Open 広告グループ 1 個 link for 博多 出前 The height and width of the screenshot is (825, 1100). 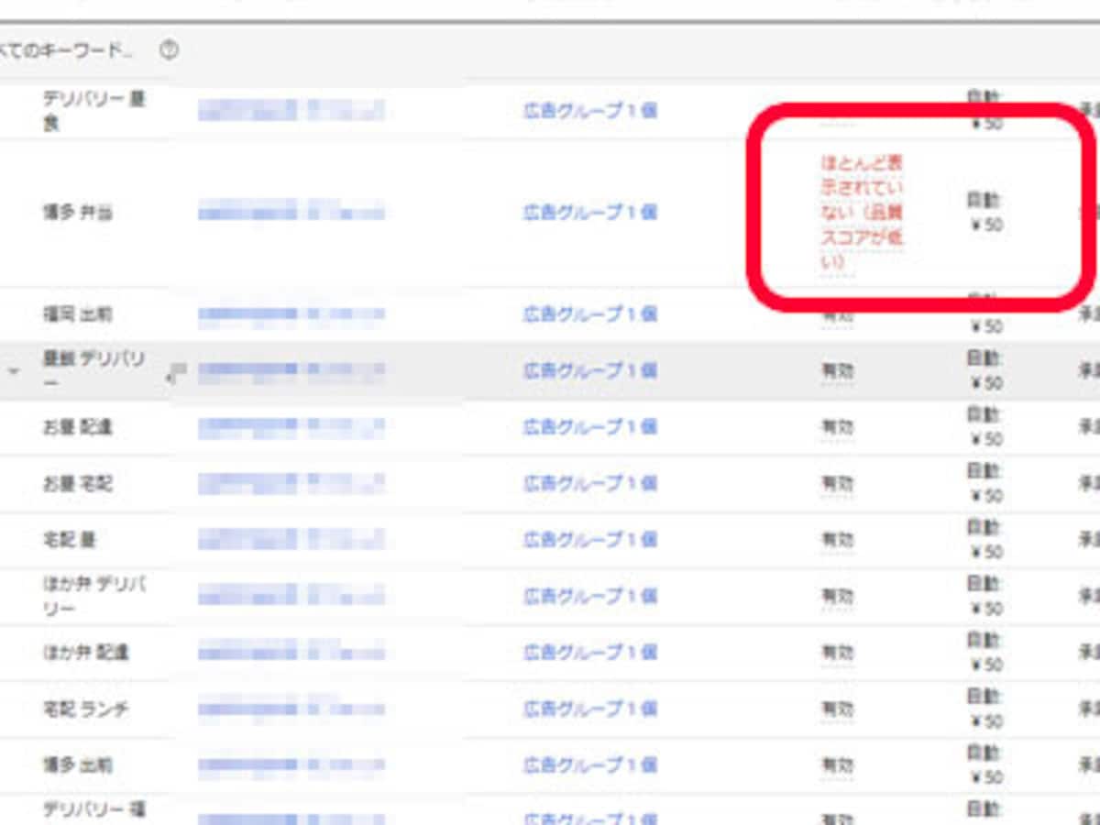tap(590, 765)
